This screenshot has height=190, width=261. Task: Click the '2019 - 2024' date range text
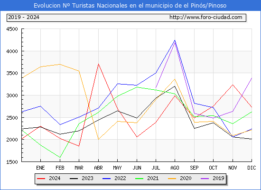[x=24, y=17]
